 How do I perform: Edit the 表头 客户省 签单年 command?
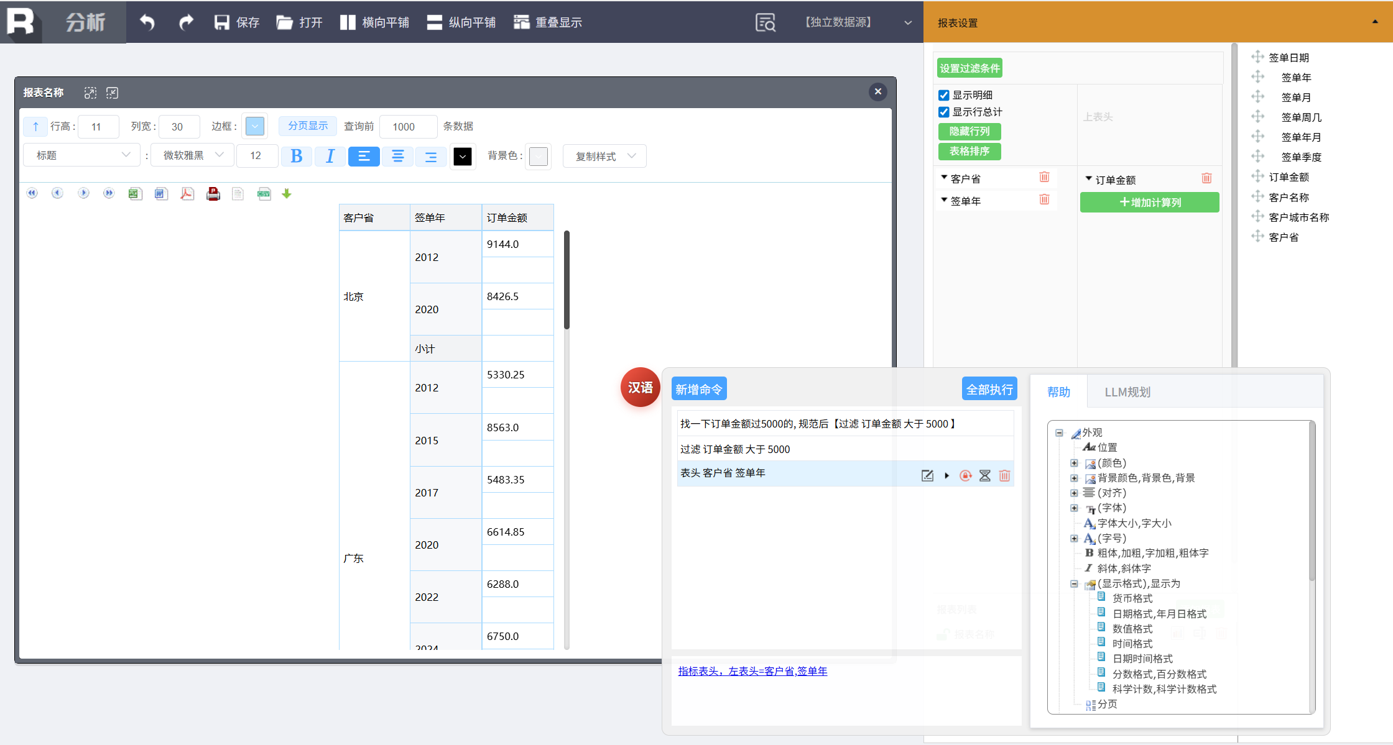pos(927,475)
